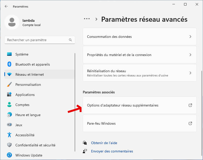Click the search magnifier icon
This screenshot has height=160, width=203.
70,40
